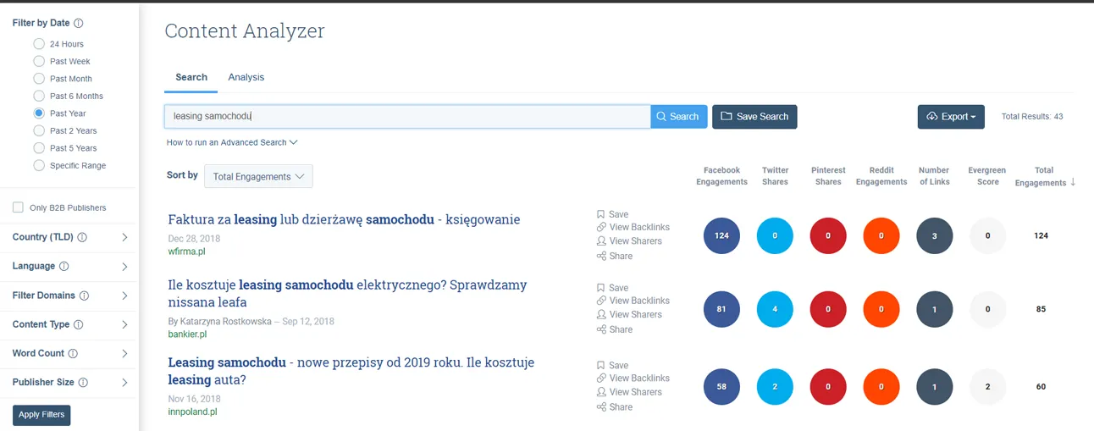Expand the Word Count filter
The width and height of the screenshot is (1094, 431).
tap(124, 353)
